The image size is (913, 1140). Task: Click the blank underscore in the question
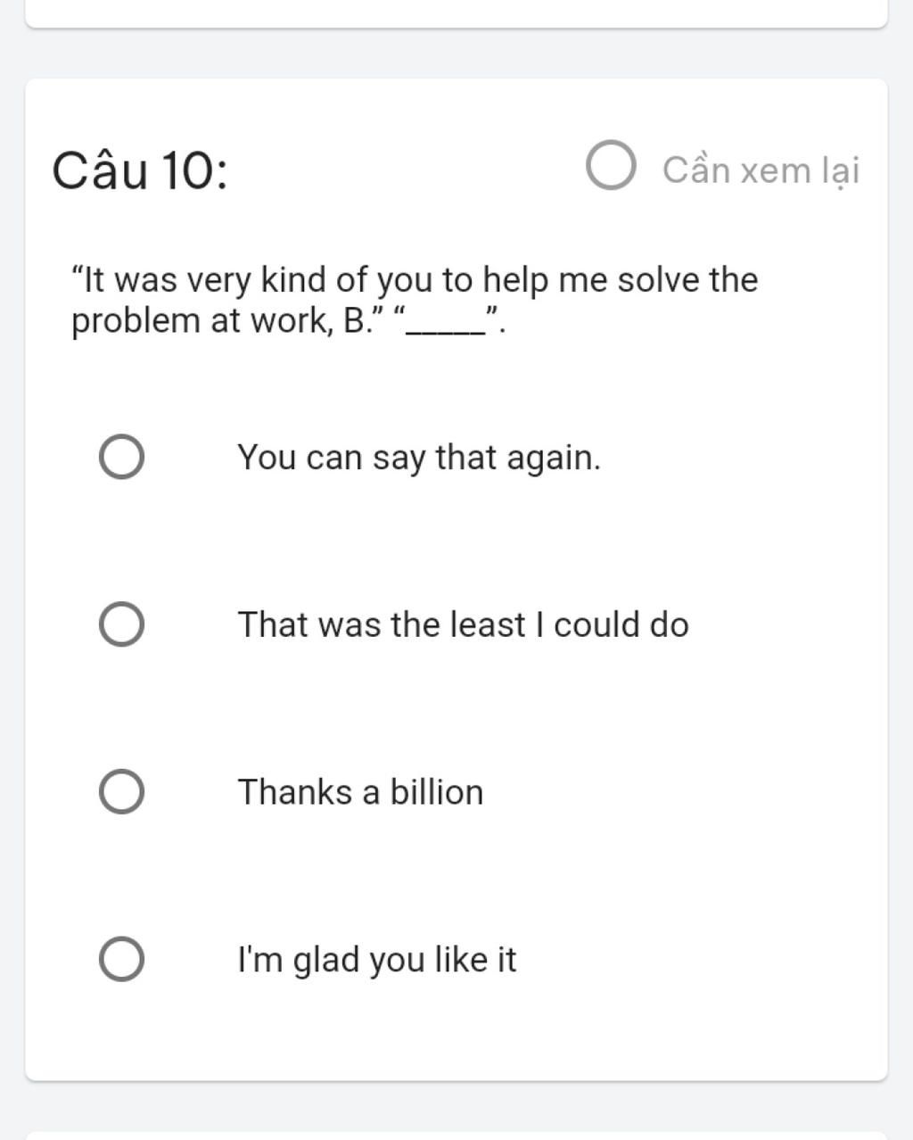click(446, 323)
